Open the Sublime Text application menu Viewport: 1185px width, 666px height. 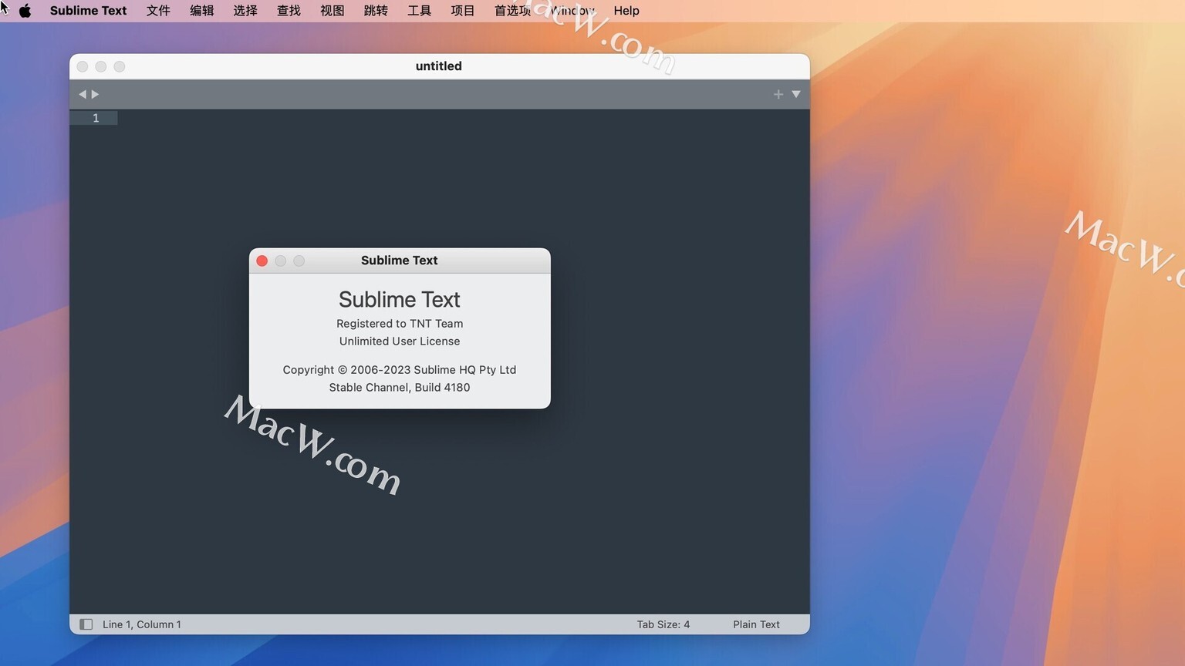tap(88, 11)
